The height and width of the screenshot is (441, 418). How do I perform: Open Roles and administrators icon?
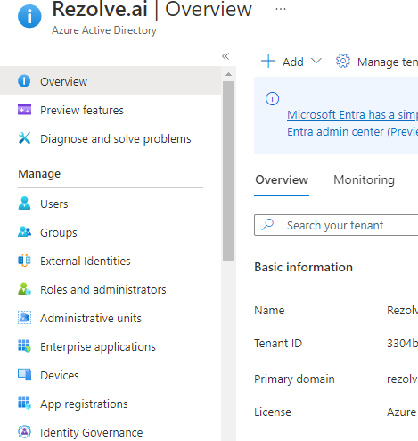(24, 289)
